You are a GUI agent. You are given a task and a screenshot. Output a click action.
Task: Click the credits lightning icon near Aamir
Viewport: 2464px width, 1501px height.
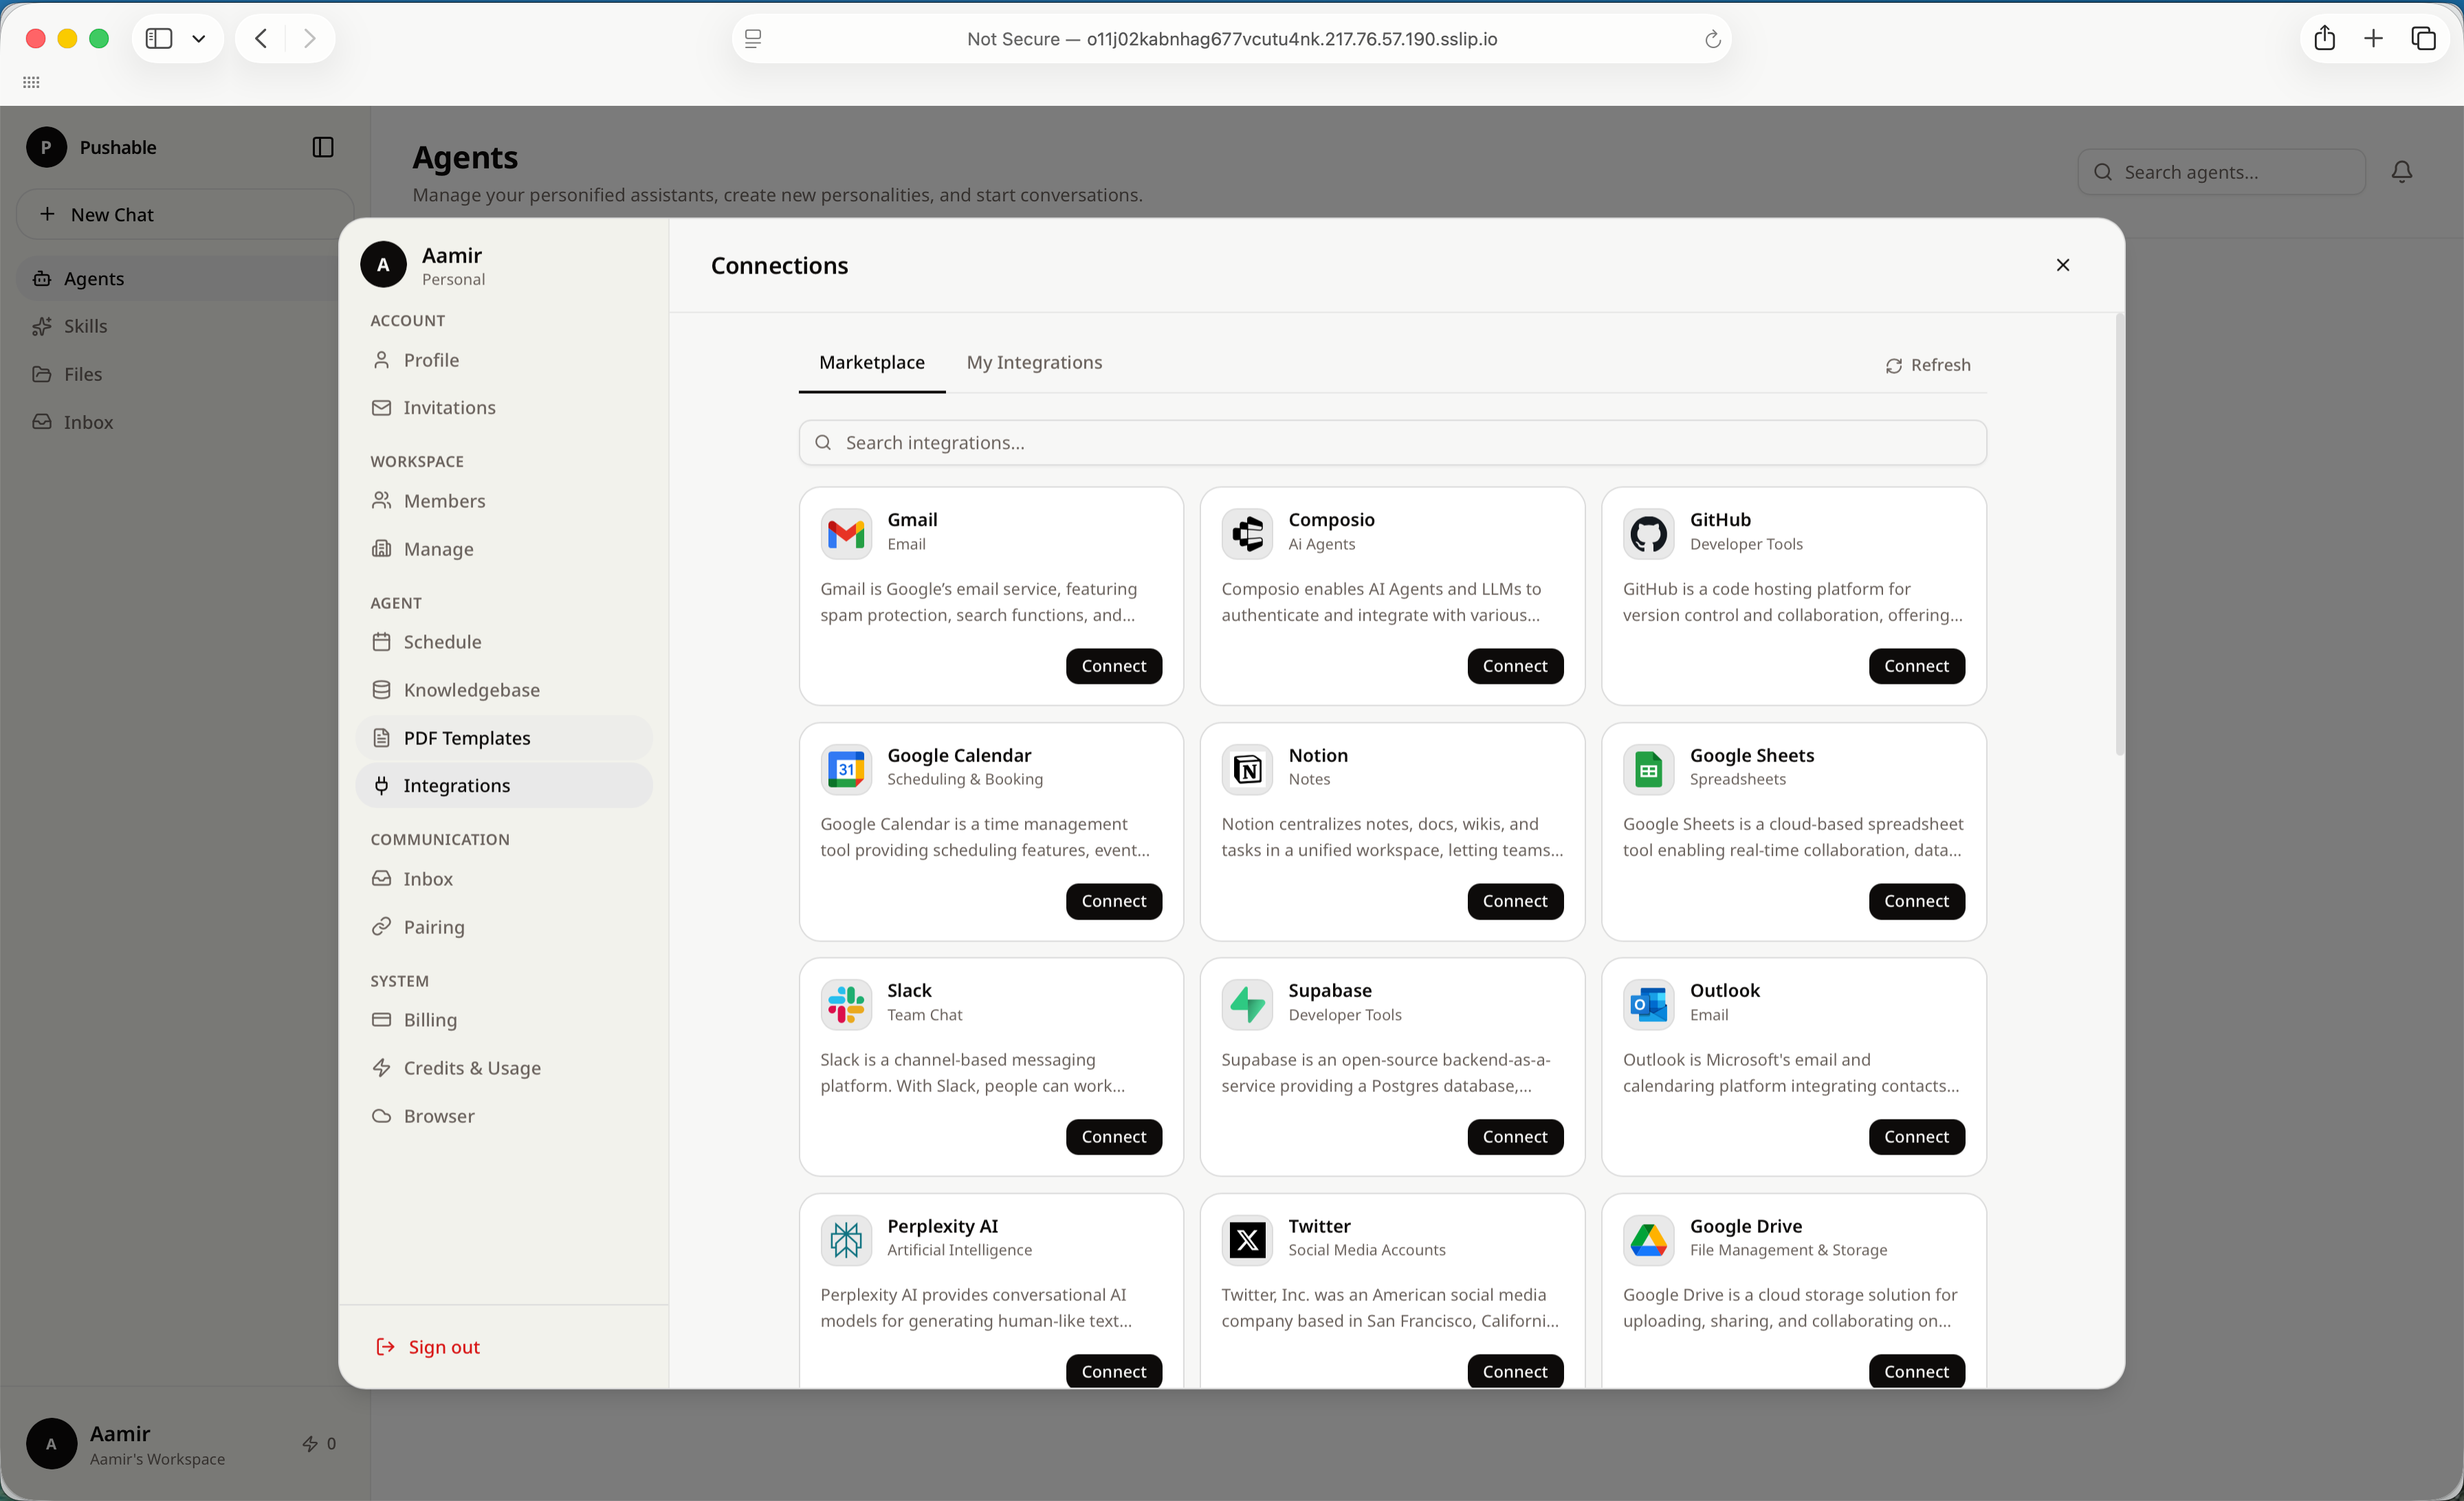[x=310, y=1443]
